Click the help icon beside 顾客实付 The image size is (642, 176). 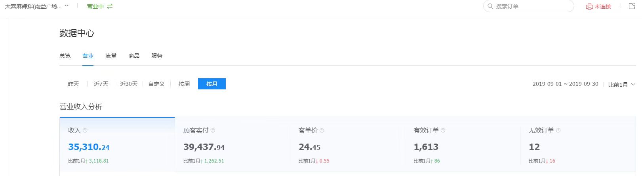(213, 131)
